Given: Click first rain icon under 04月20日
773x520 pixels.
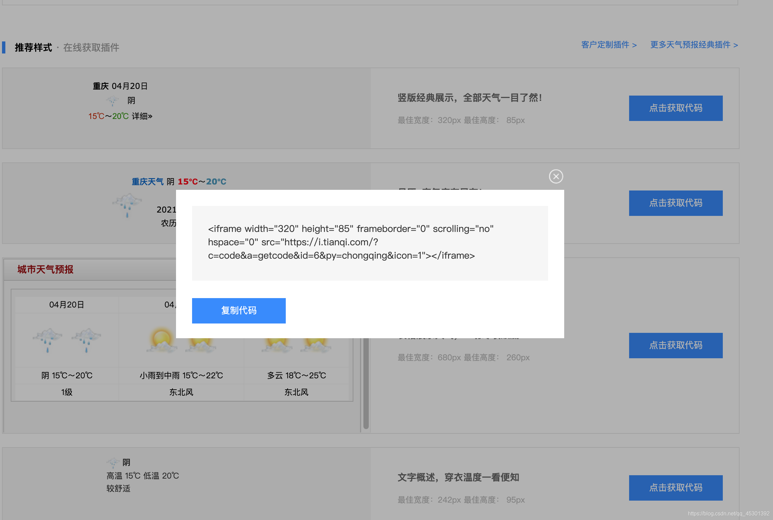Looking at the screenshot, I should (x=48, y=340).
